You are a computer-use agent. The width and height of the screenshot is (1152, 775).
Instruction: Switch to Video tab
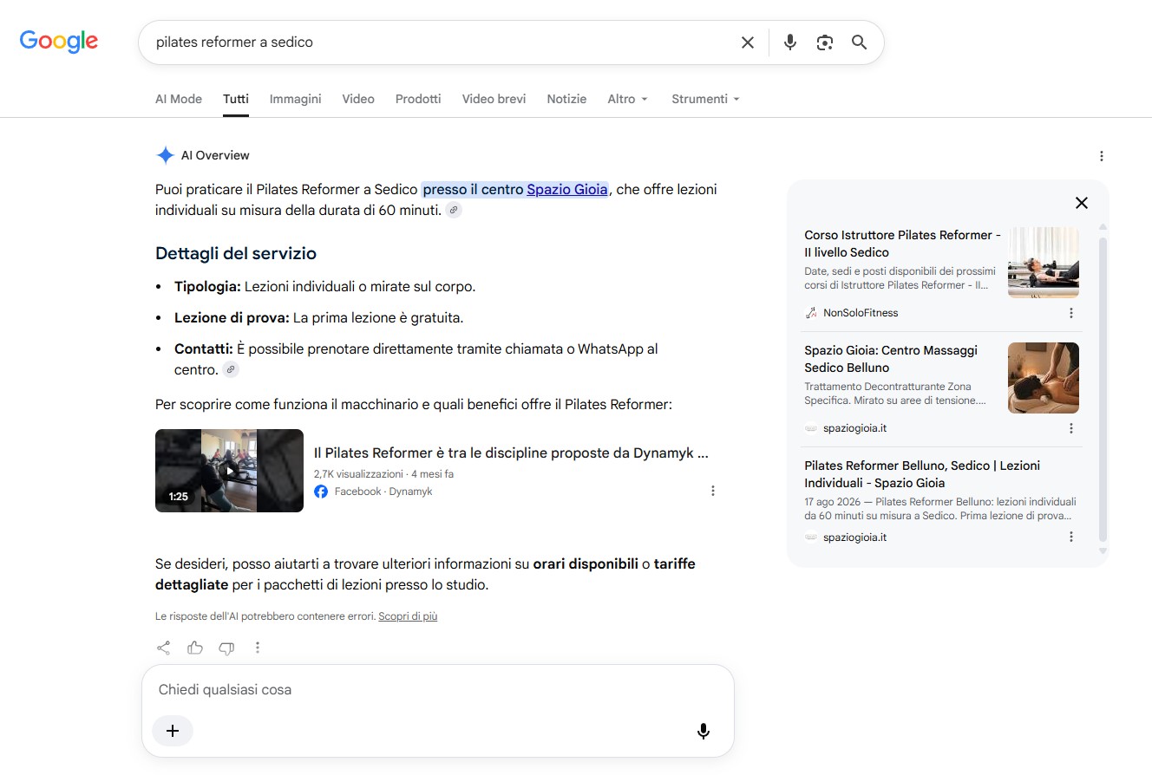(x=358, y=99)
